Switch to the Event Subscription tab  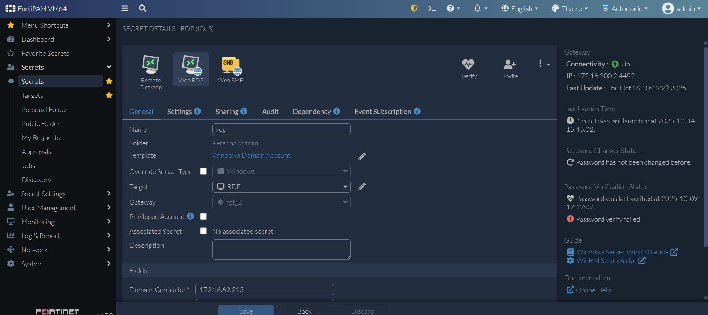point(383,112)
